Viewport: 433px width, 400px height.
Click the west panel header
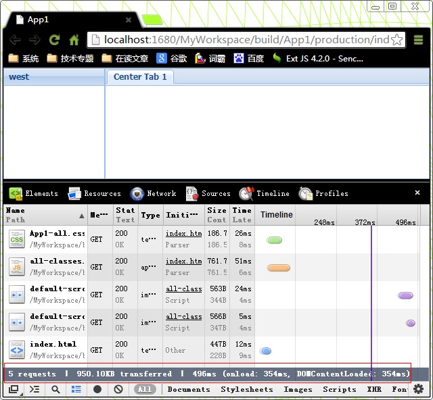[54, 77]
